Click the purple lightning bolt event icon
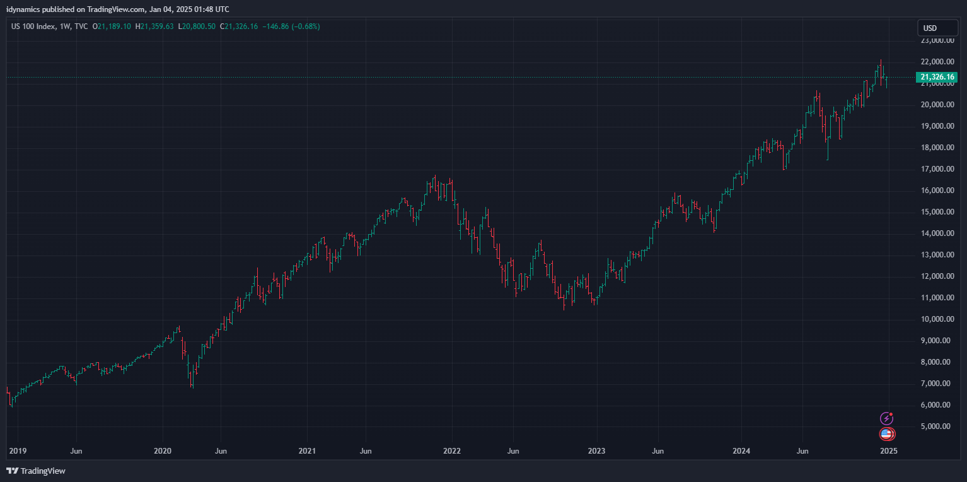 (x=886, y=418)
